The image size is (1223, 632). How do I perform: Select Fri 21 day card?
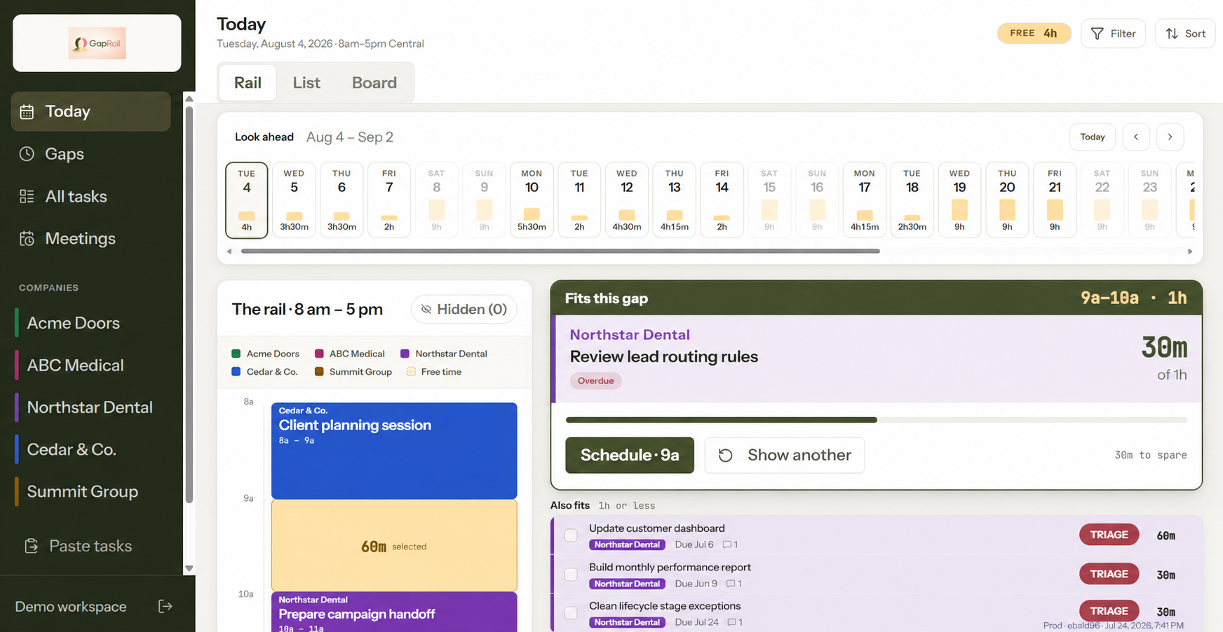(x=1055, y=200)
